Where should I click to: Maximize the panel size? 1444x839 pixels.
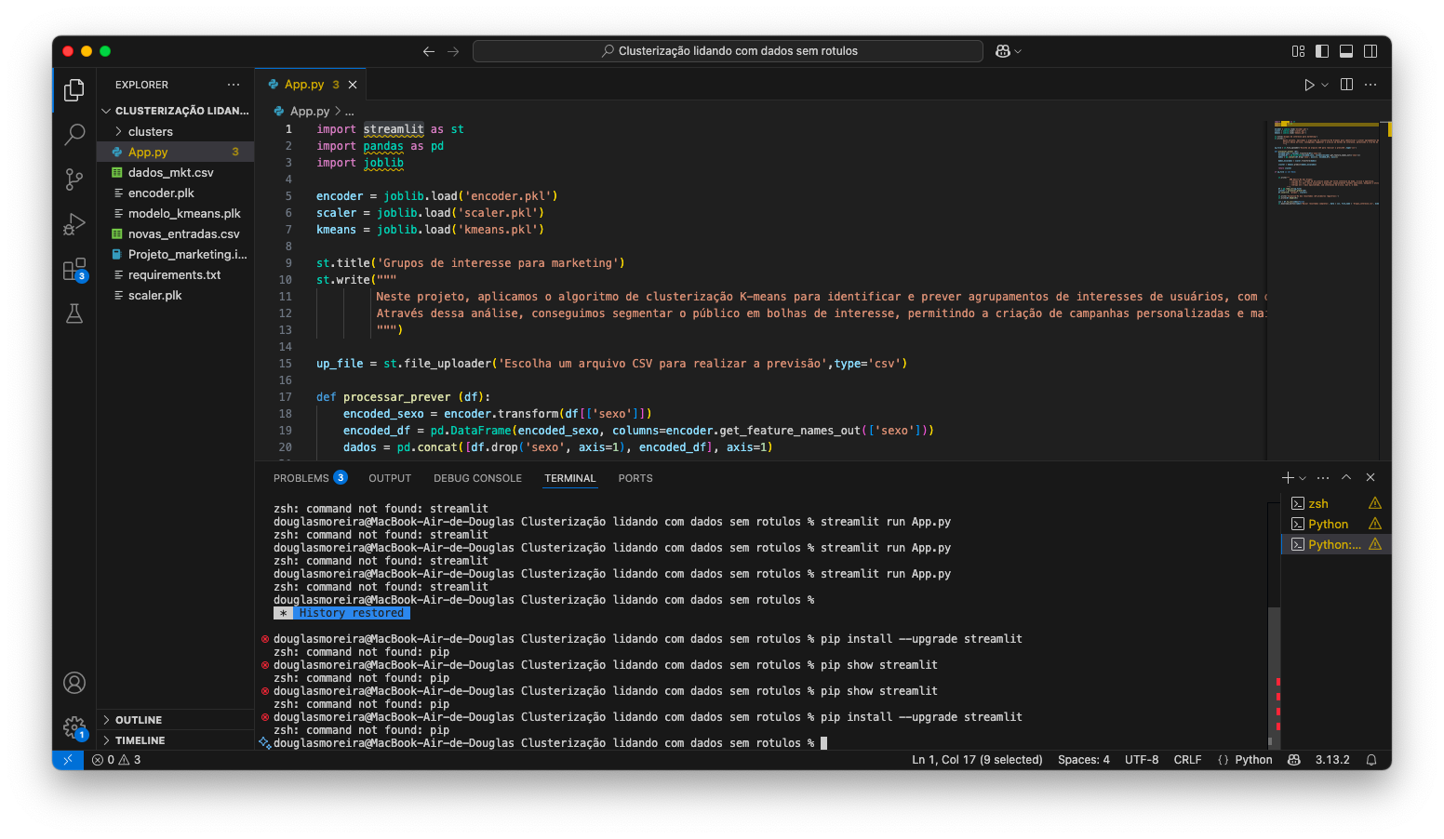[x=1346, y=477]
